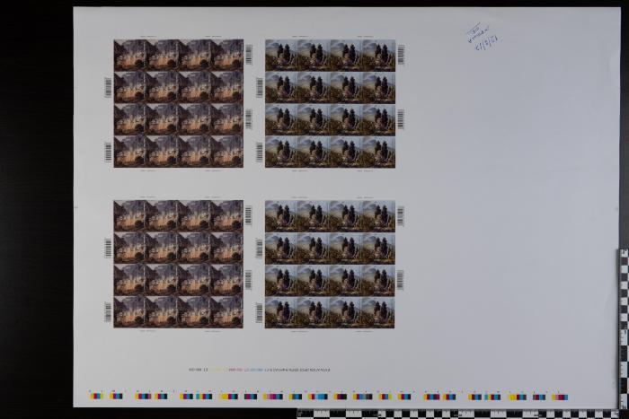Screen dimensions: 629x419
Task: Click the upper-right pane of blue-sky stamps
Action: (x=330, y=103)
